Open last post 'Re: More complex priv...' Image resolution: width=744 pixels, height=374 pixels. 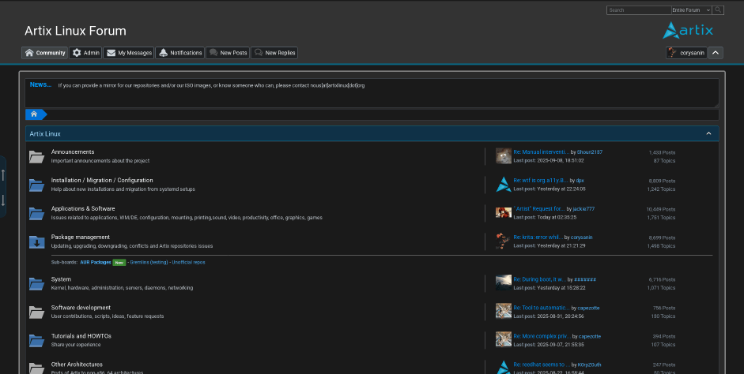pos(542,336)
